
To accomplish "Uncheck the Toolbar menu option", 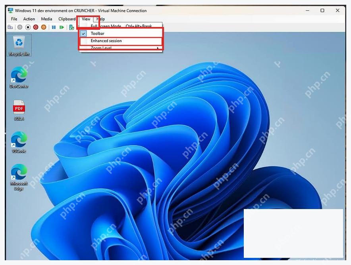I will click(x=121, y=33).
